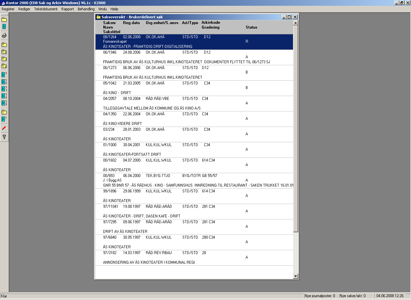Image resolution: width=411 pixels, height=300 pixels.
Task: Click the scroll down arrow in Saksoversikt list
Action: click(296, 276)
